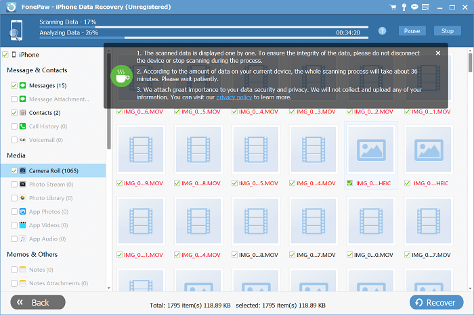Click the Call History phone icon
Image resolution: width=474 pixels, height=315 pixels.
(x=22, y=126)
